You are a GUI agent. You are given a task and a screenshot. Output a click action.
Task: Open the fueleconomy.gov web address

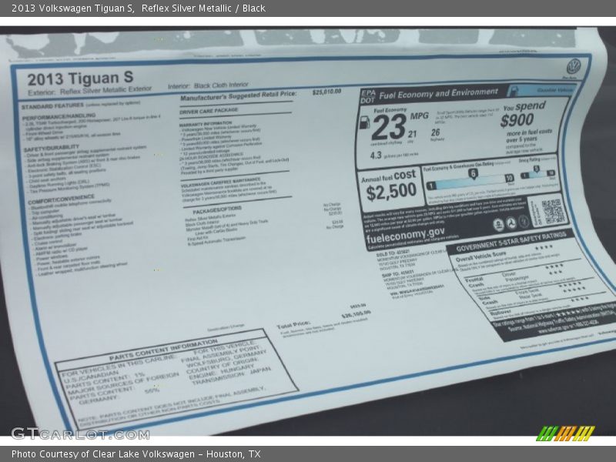[406, 235]
